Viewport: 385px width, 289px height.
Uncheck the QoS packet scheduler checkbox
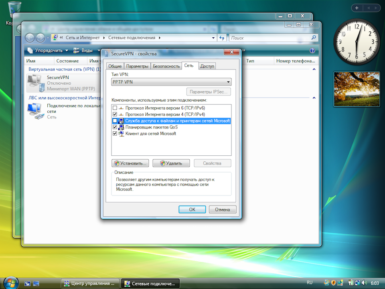(x=115, y=127)
